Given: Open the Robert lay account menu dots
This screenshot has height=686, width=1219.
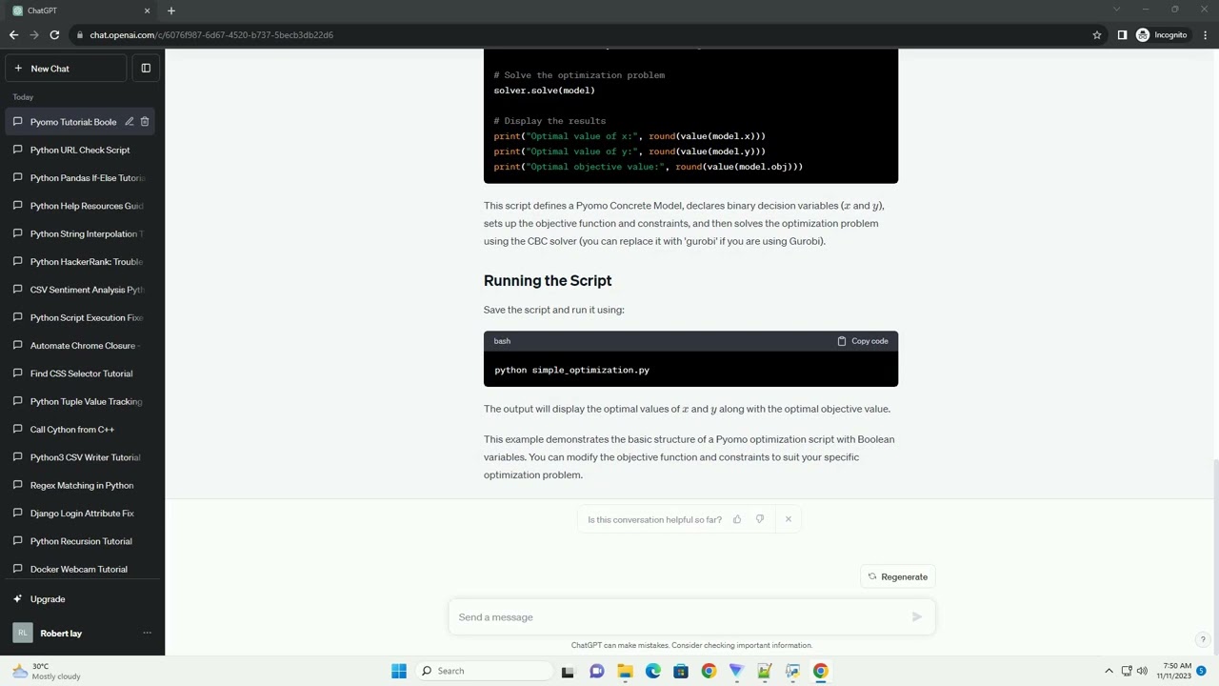Looking at the screenshot, I should (x=147, y=634).
